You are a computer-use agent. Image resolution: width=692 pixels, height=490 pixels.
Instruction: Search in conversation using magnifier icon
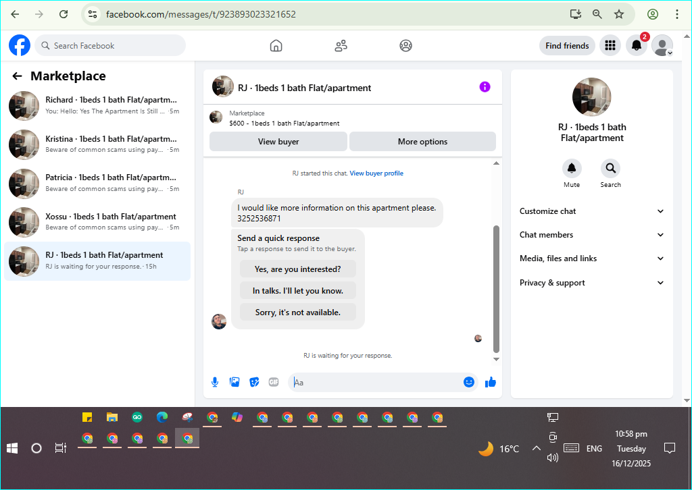[610, 168]
